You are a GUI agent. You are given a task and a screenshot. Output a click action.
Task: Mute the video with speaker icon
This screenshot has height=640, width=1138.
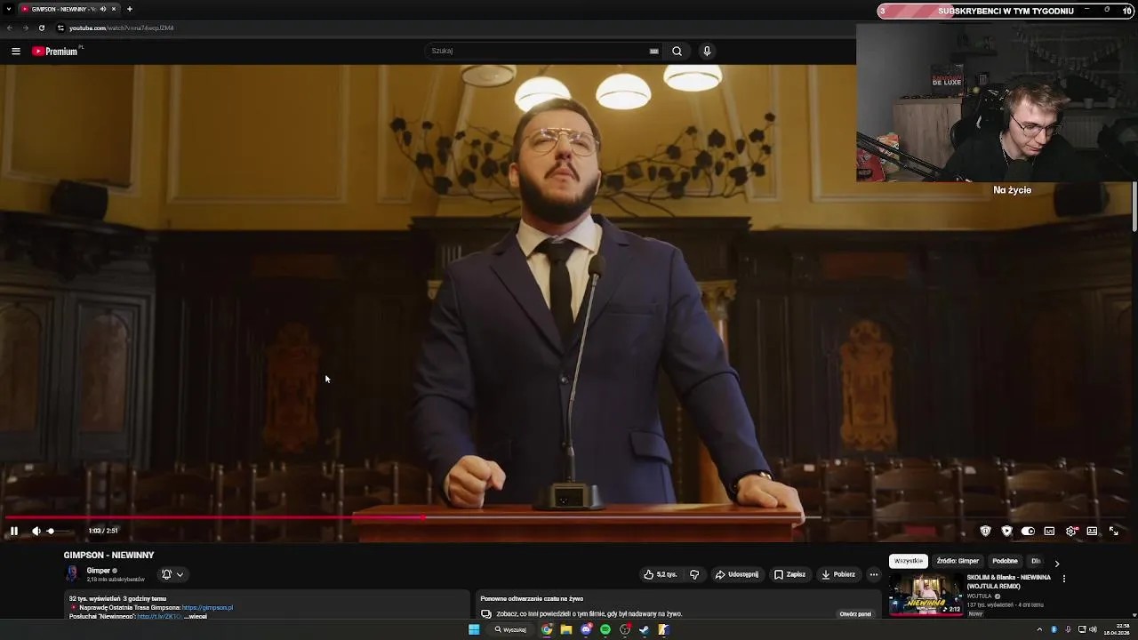coord(36,531)
